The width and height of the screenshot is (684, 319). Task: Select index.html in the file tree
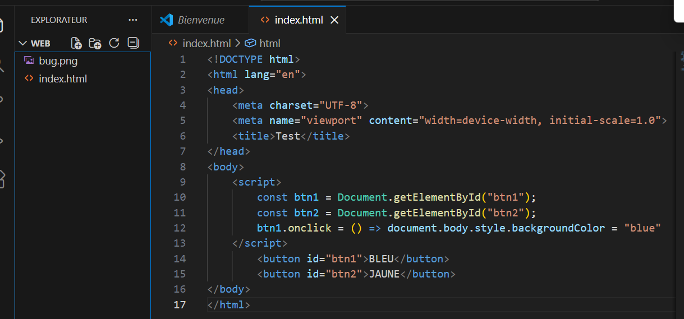pos(62,78)
